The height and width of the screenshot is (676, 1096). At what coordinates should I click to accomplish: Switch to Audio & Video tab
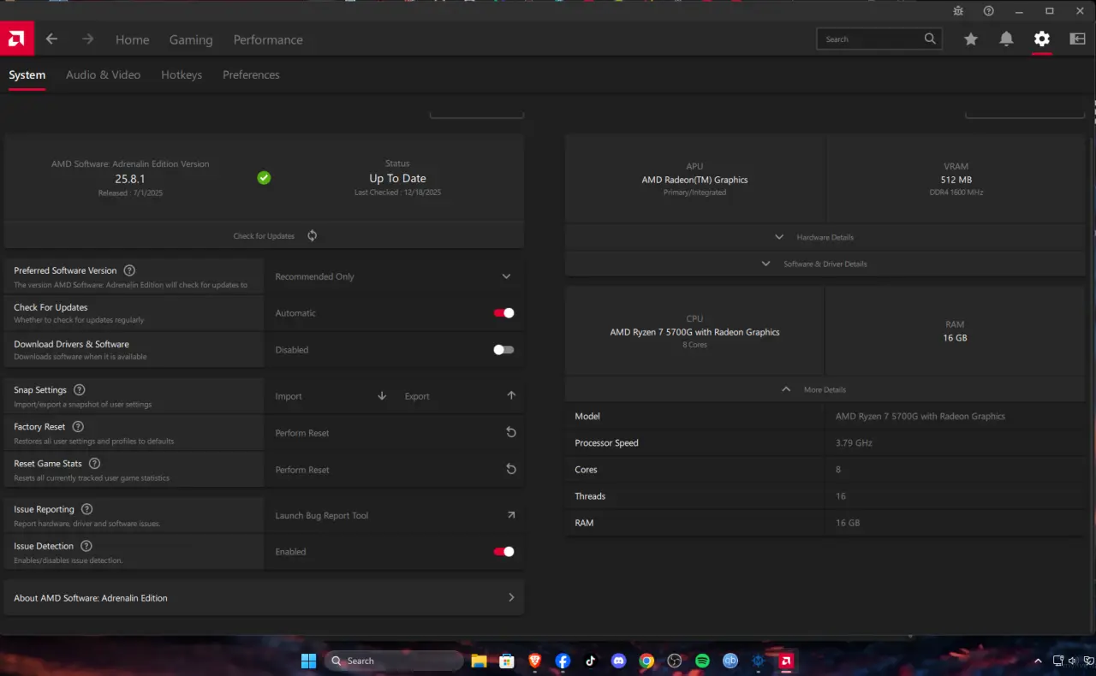coord(103,75)
